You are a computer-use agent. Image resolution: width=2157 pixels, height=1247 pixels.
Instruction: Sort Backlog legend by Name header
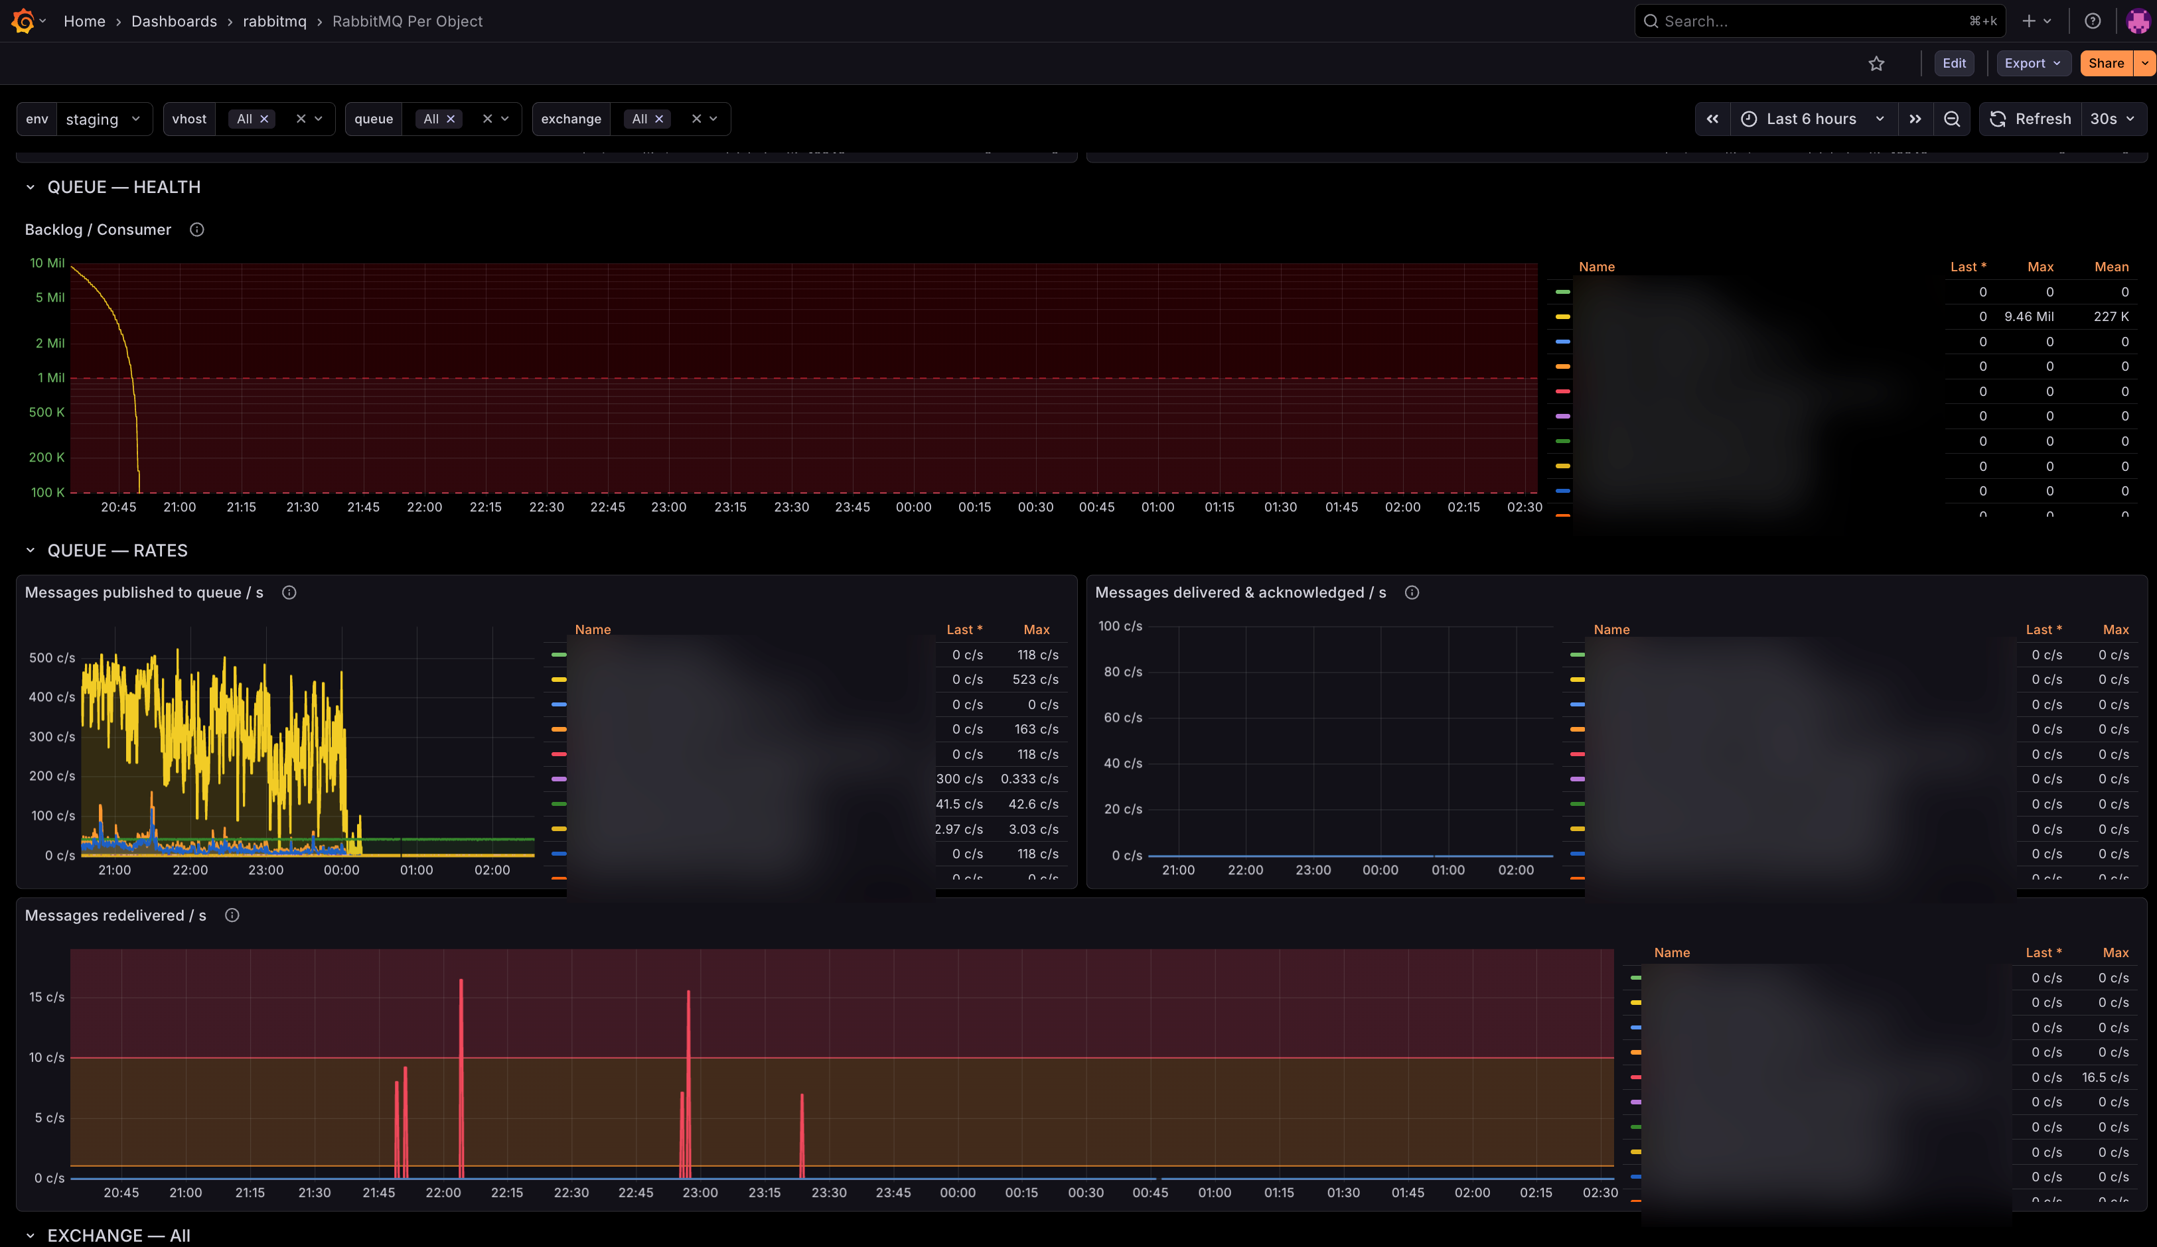pos(1598,267)
